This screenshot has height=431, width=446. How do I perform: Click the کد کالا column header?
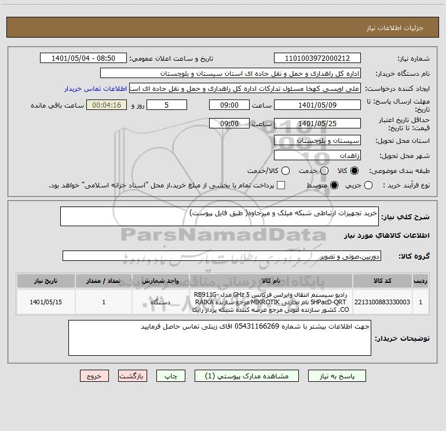point(382,281)
